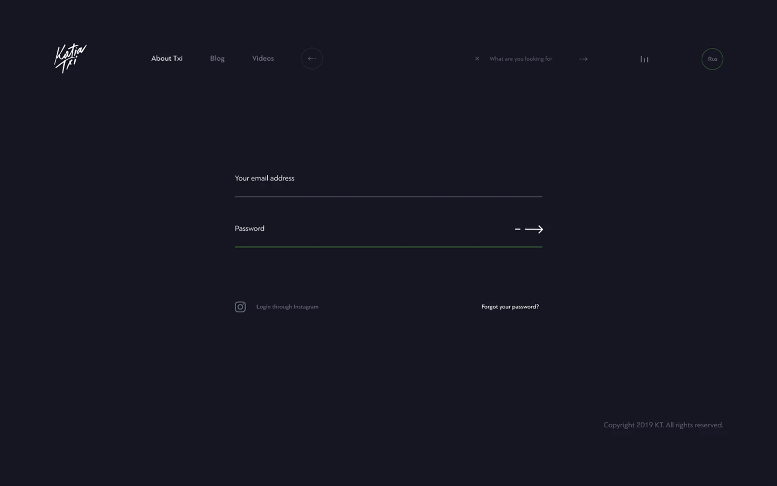Screen dimensions: 777x486
Task: Switch language with the Rus button
Action: point(712,59)
